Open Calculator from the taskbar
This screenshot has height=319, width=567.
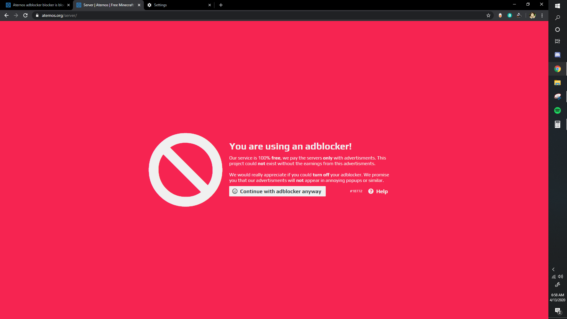click(x=558, y=124)
